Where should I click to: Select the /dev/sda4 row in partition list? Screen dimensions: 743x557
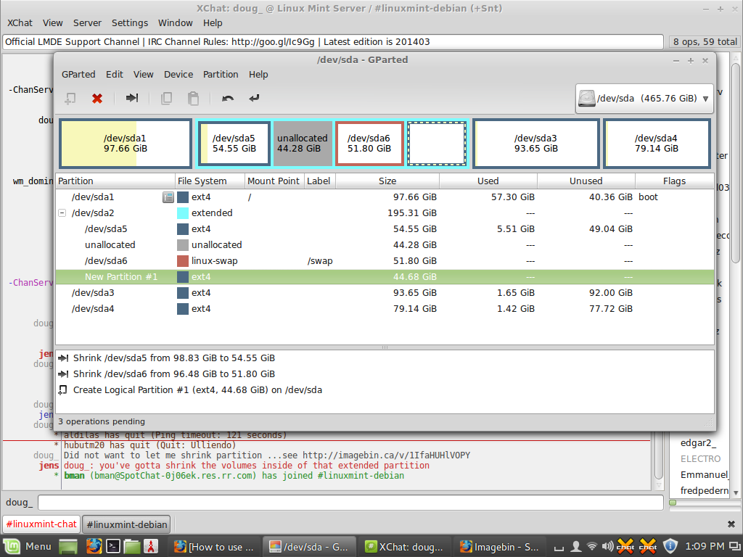coord(385,309)
